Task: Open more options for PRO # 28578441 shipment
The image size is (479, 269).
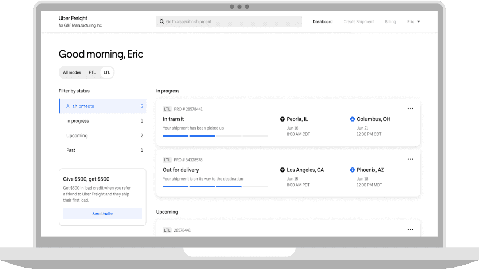Action: pyautogui.click(x=410, y=108)
